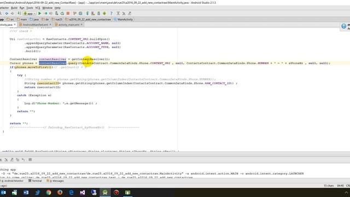Open Google Chrome from the taskbar
This screenshot has height=197, width=350.
click(x=49, y=193)
